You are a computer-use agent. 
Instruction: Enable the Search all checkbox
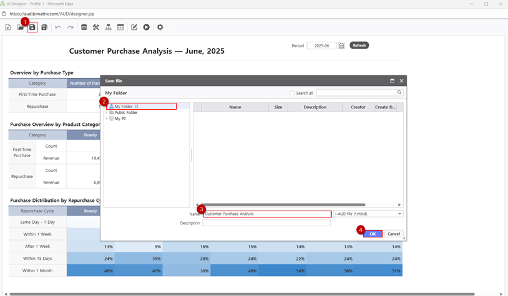click(292, 93)
